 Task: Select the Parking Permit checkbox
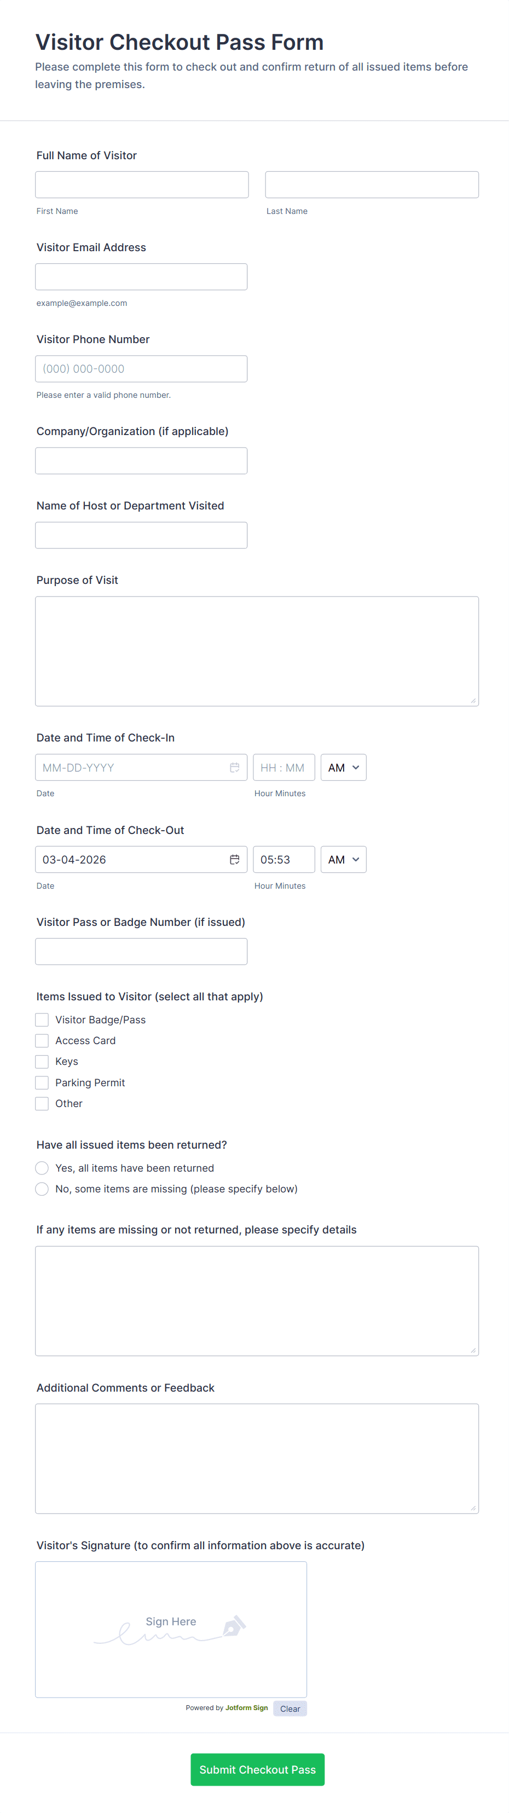point(42,1082)
